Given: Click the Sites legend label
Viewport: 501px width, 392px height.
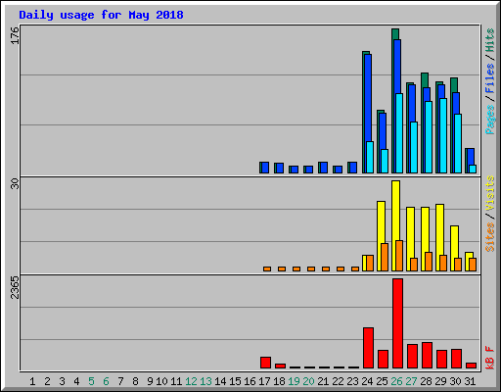Looking at the screenshot, I should point(490,237).
